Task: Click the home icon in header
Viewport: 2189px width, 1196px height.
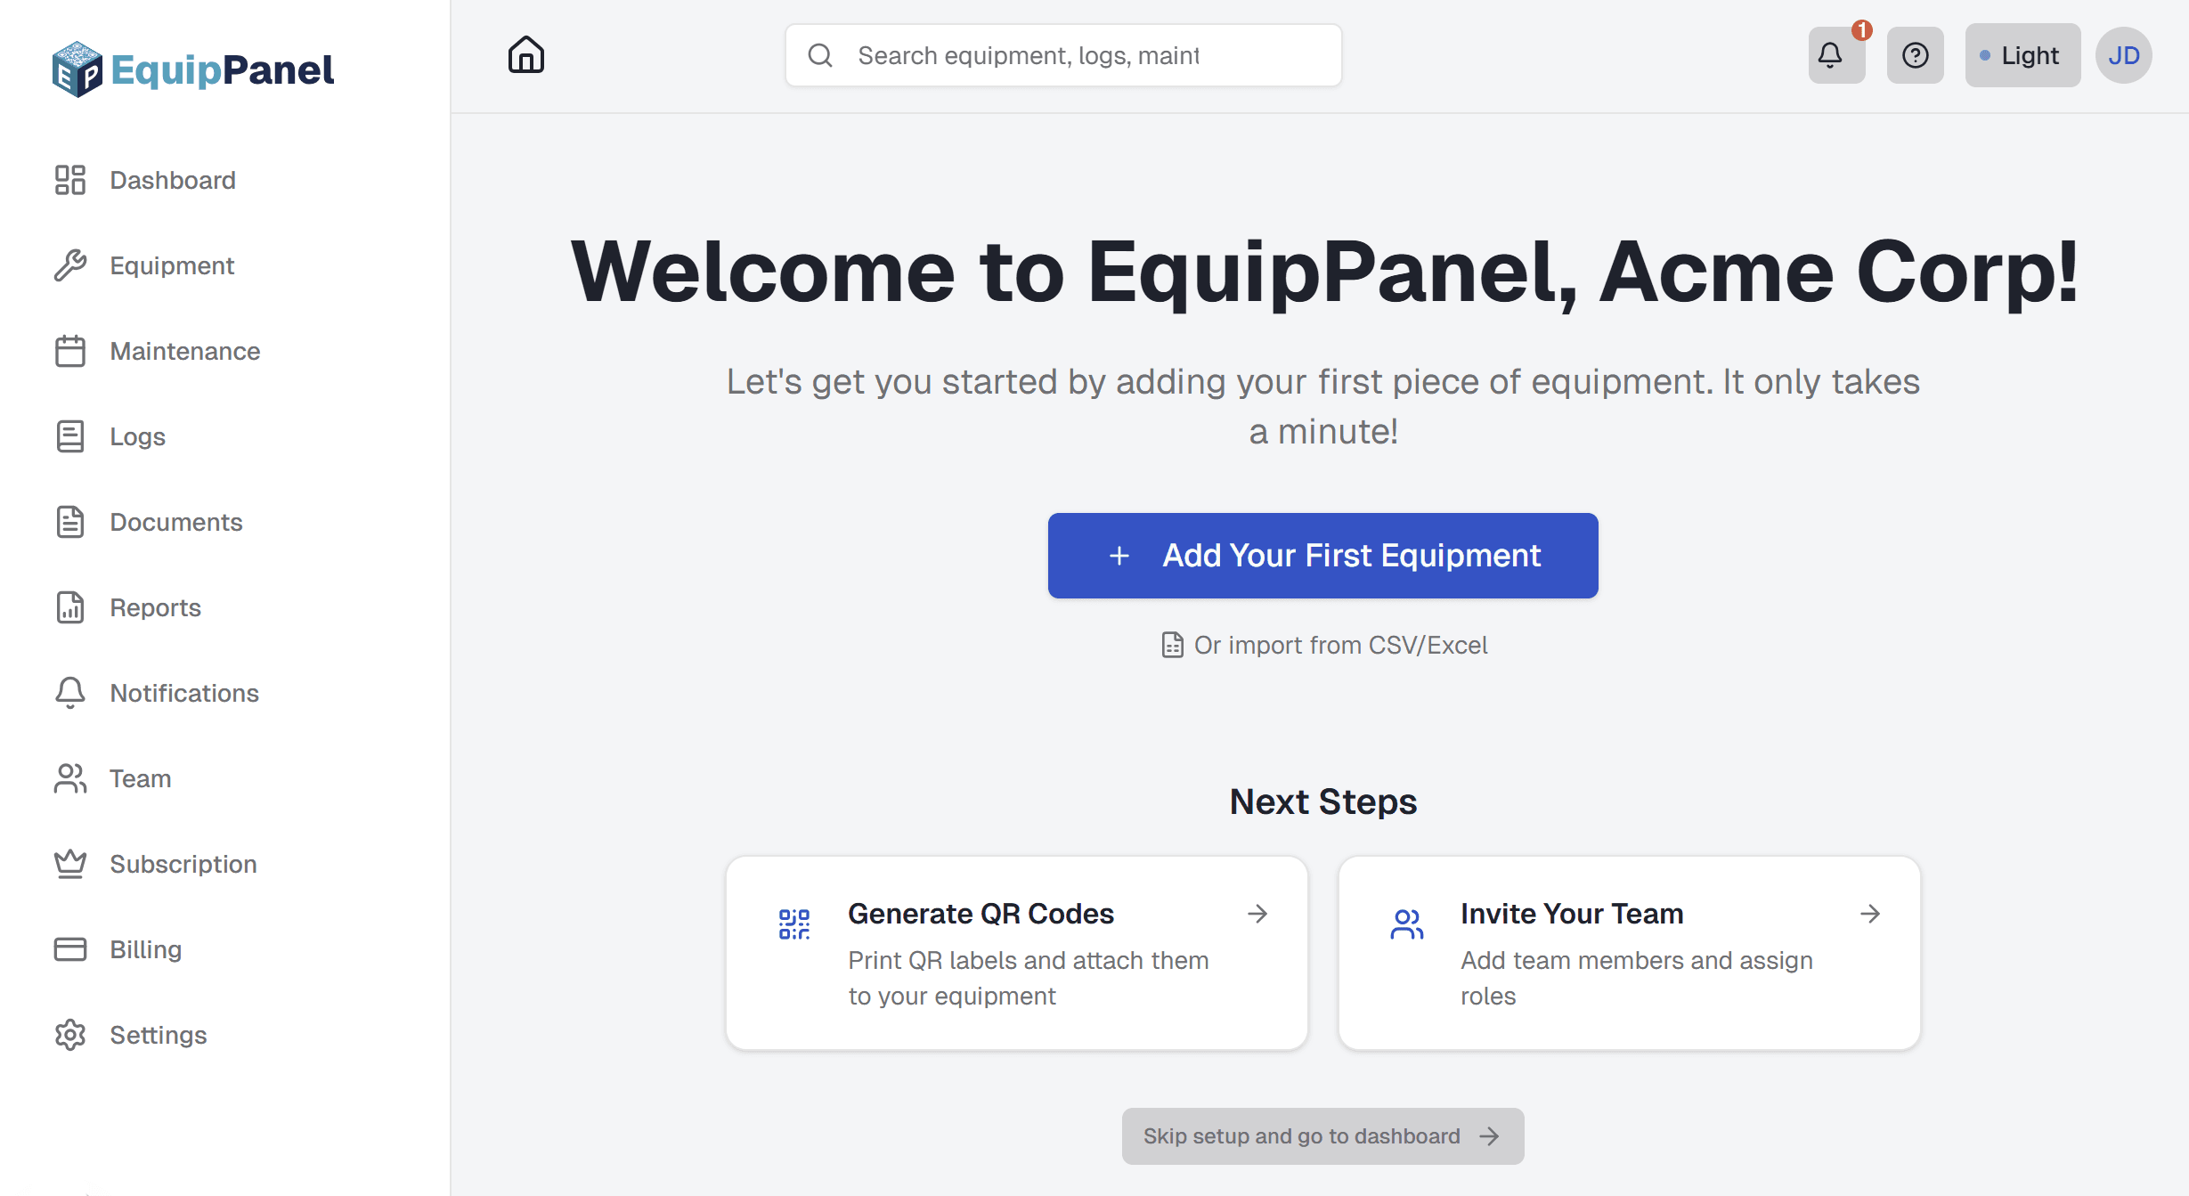Action: click(525, 55)
